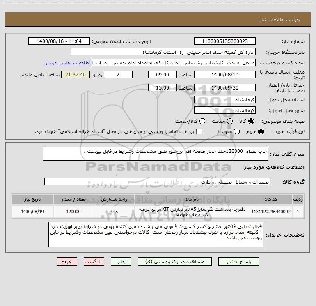The height and width of the screenshot is (306, 316).
Task: Click column header کد کالا
Action: click(271, 199)
